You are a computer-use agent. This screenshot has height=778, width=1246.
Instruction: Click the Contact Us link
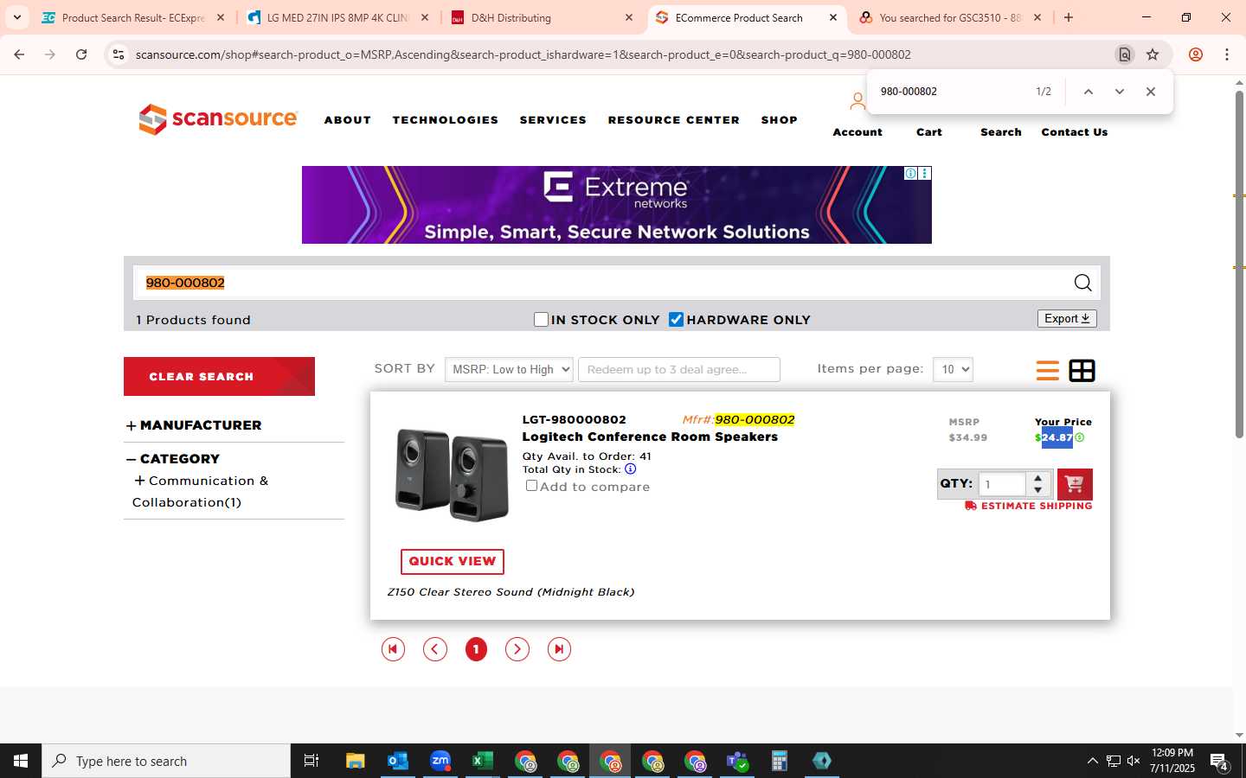[1075, 132]
